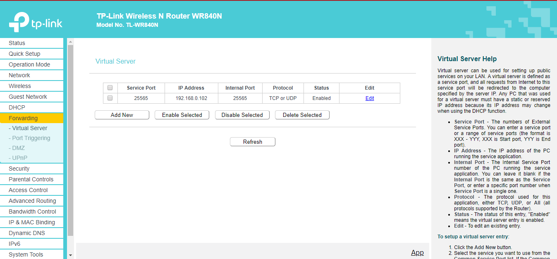Viewport: 557px width, 259px height.
Task: Open Wireless settings
Action: coord(31,86)
